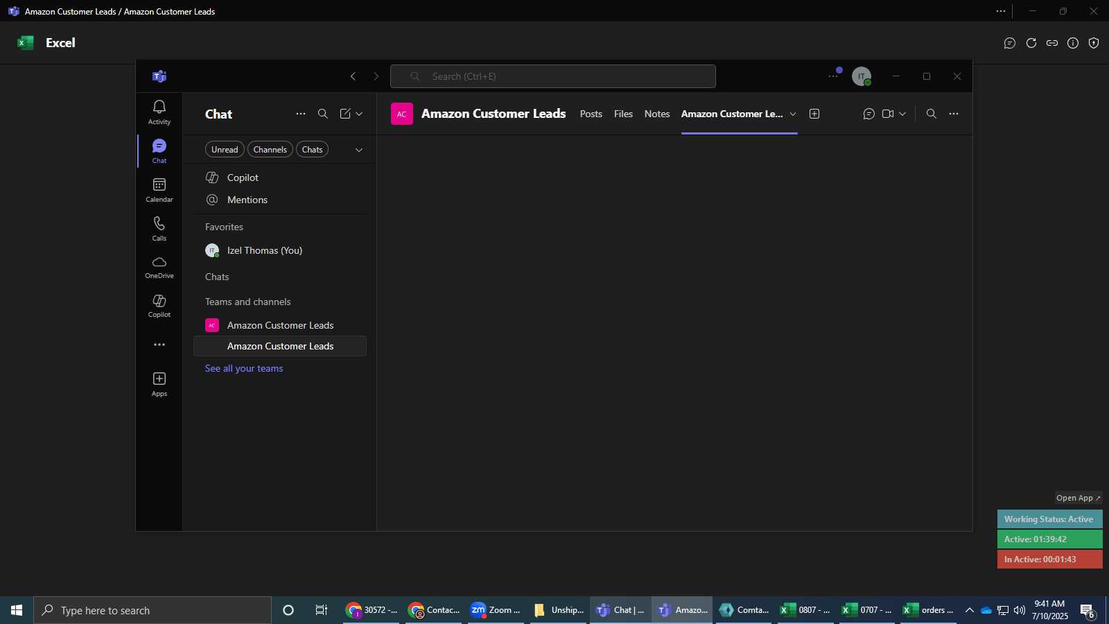
Task: Click the AC channel avatar
Action: (402, 114)
